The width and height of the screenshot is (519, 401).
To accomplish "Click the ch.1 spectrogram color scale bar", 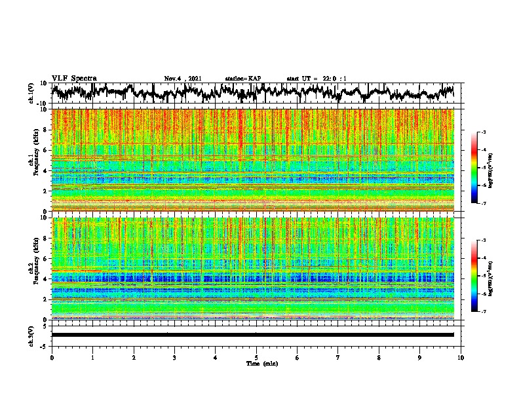I will 474,168.
